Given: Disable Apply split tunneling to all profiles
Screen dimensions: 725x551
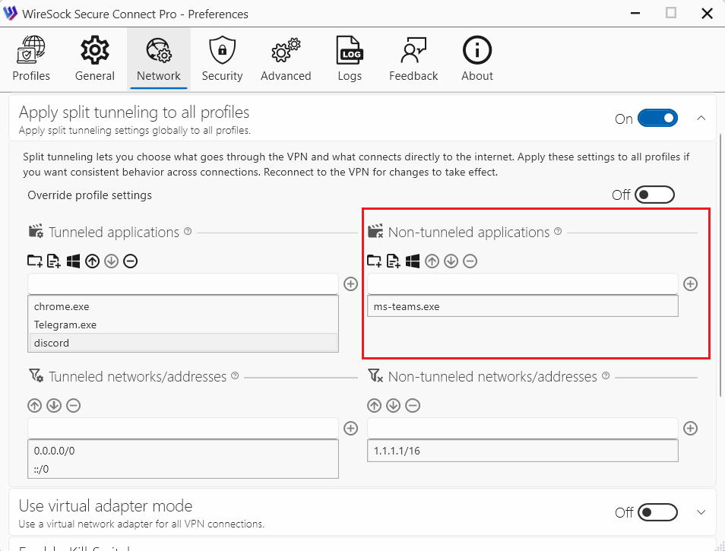Looking at the screenshot, I should click(657, 119).
